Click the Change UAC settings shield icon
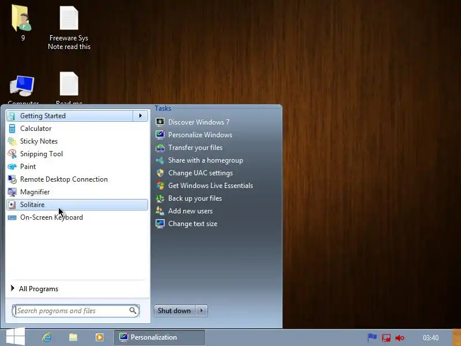 160,173
